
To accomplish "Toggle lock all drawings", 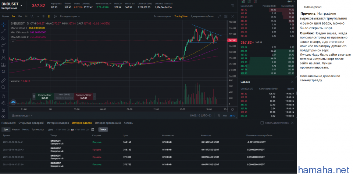I will [x=3, y=110].
